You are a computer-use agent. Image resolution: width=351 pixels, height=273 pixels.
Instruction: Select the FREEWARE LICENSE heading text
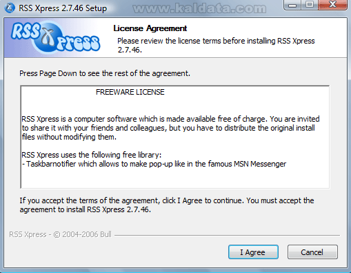130,92
